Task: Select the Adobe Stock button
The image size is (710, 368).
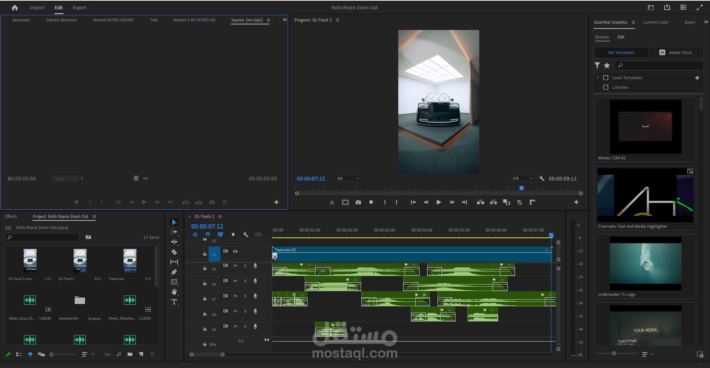Action: [x=676, y=53]
